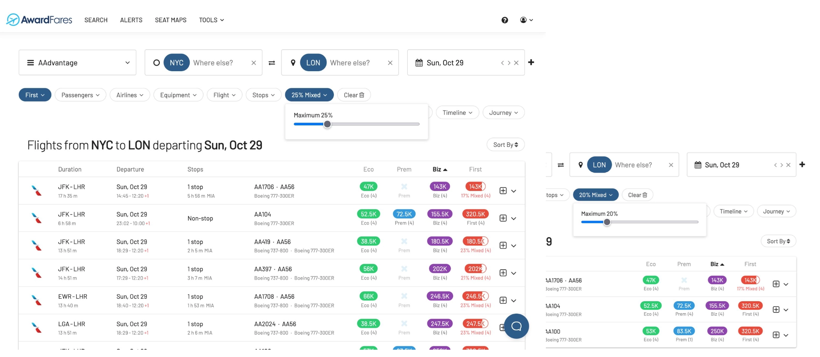
Task: Go to next date in right panel
Action: (x=782, y=165)
